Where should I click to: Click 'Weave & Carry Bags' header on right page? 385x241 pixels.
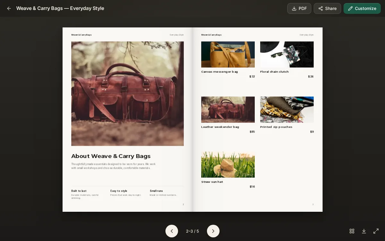tap(211, 35)
